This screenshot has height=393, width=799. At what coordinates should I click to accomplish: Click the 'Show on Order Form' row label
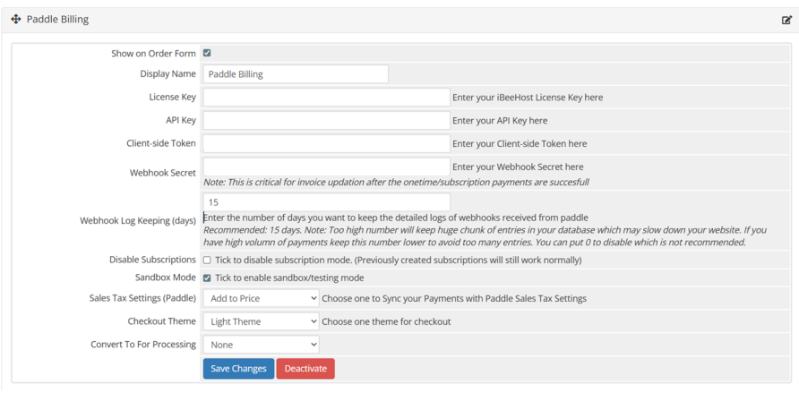pyautogui.click(x=153, y=54)
